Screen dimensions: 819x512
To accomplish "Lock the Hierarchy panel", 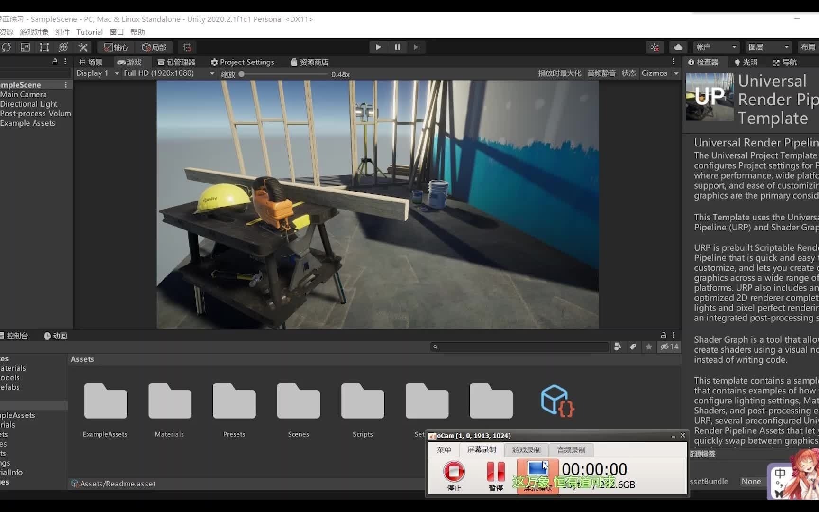I will coord(55,62).
